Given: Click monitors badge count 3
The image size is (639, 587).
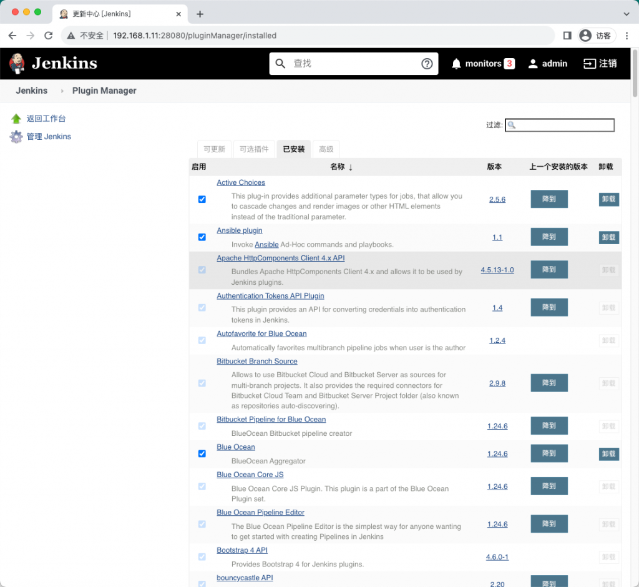Looking at the screenshot, I should pyautogui.click(x=509, y=64).
